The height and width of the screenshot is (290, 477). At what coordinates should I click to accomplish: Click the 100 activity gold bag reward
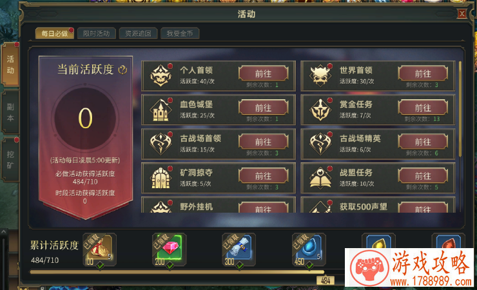(99, 249)
